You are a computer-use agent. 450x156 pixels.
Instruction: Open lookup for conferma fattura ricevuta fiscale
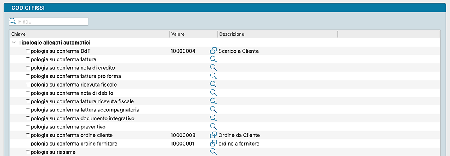click(x=213, y=101)
